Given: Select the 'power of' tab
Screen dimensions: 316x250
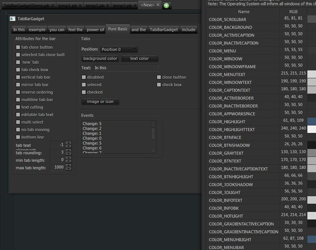Looking at the screenshot, I should [x=95, y=29].
